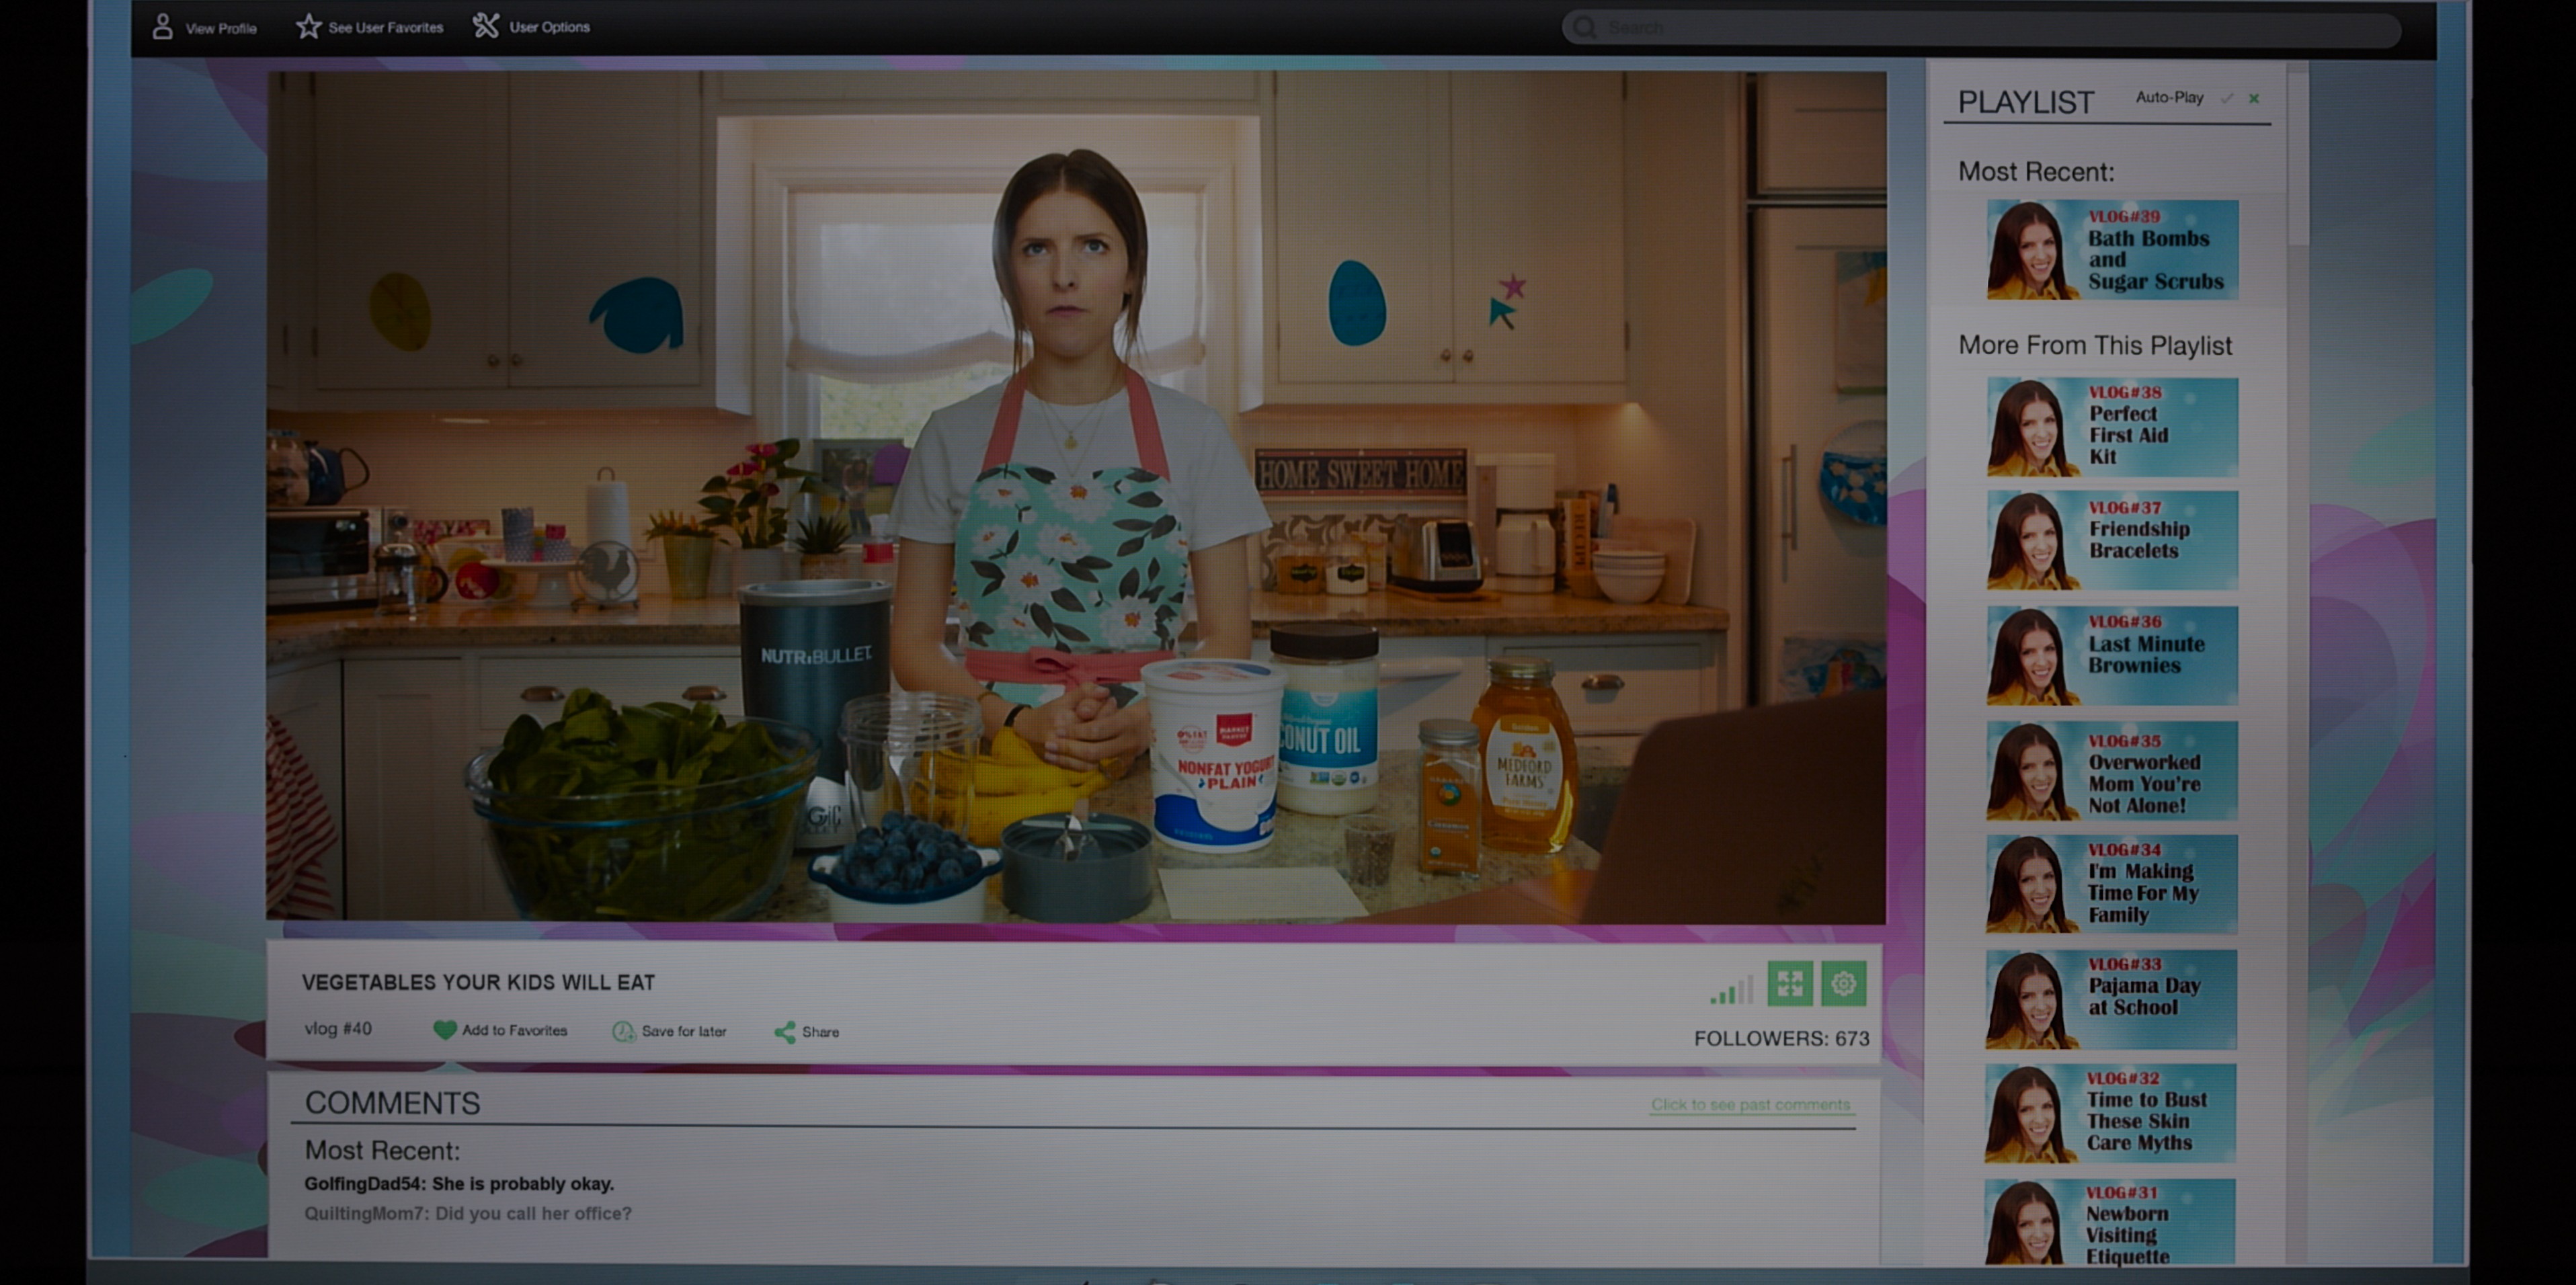Image resolution: width=2576 pixels, height=1285 pixels.
Task: Click the signal quality bars indicator
Action: [x=1732, y=990]
